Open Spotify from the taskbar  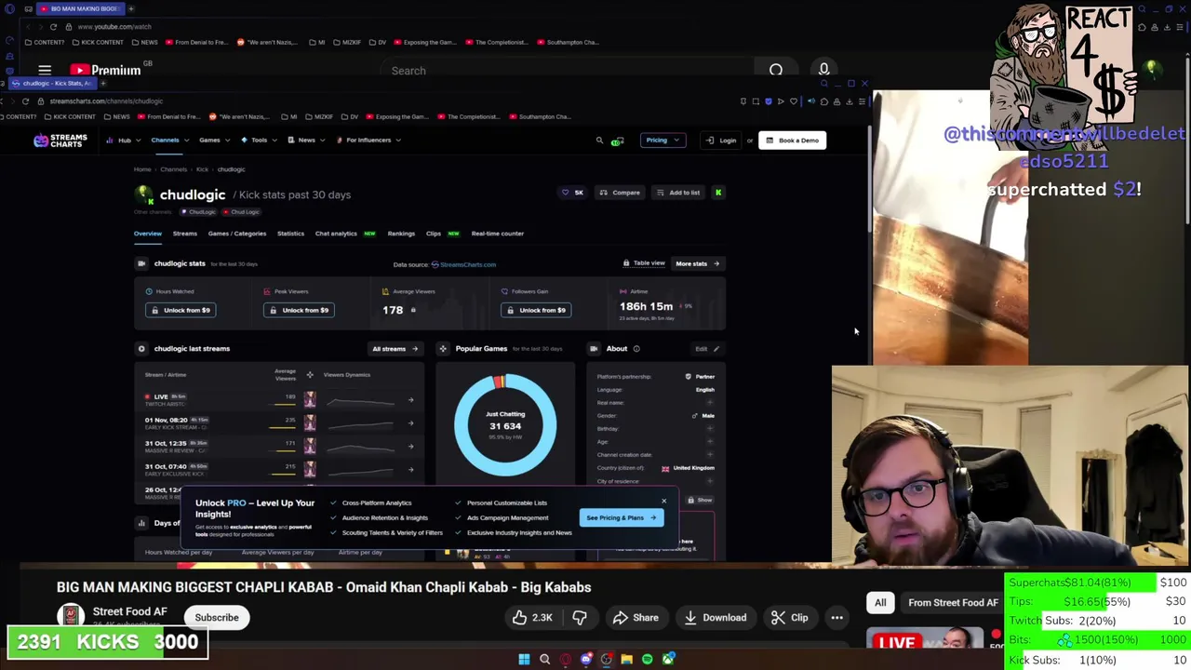coord(647,660)
